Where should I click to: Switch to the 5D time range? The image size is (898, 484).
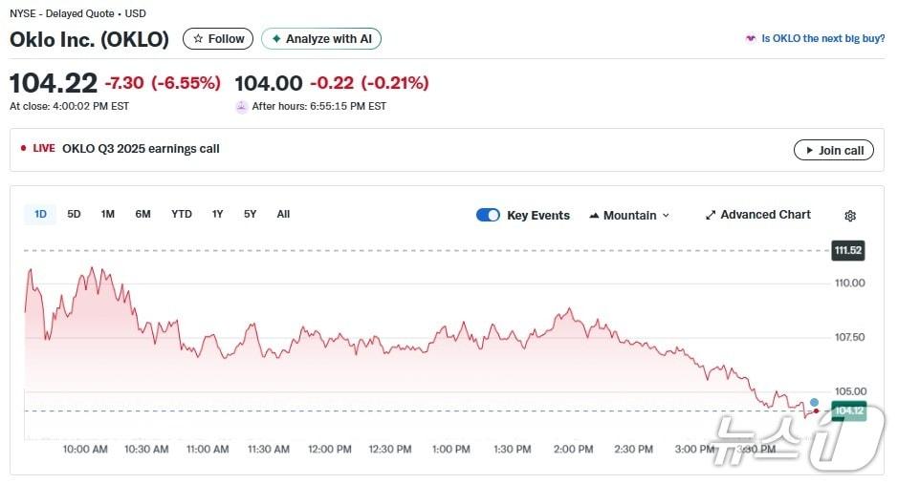[x=74, y=214]
